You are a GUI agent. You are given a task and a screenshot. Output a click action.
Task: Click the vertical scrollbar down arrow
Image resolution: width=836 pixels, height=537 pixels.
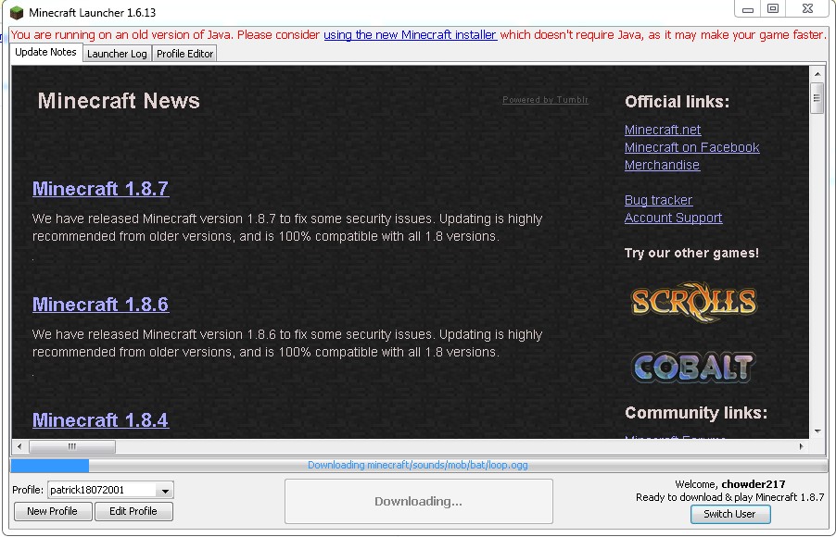point(817,431)
